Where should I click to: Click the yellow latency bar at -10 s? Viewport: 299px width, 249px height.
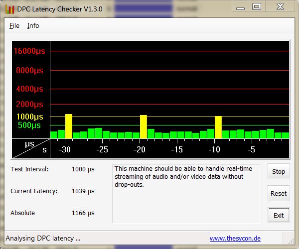pyautogui.click(x=218, y=127)
